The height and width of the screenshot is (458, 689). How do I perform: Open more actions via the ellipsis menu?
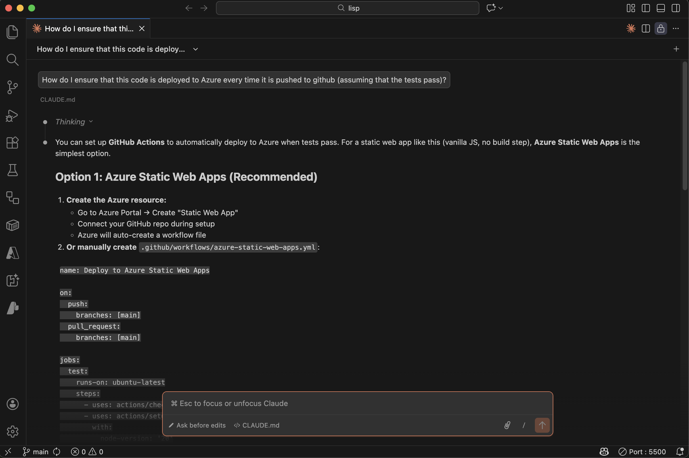676,28
